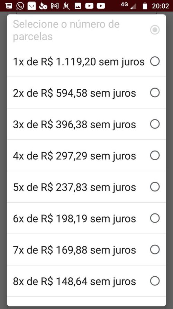Select the 2x de R$ 594,58 radio button

click(x=155, y=92)
